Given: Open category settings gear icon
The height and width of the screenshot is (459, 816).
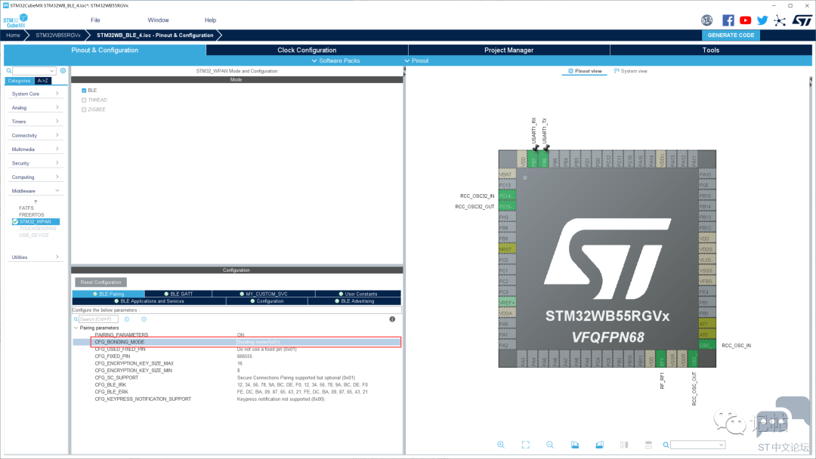Looking at the screenshot, I should coord(63,71).
